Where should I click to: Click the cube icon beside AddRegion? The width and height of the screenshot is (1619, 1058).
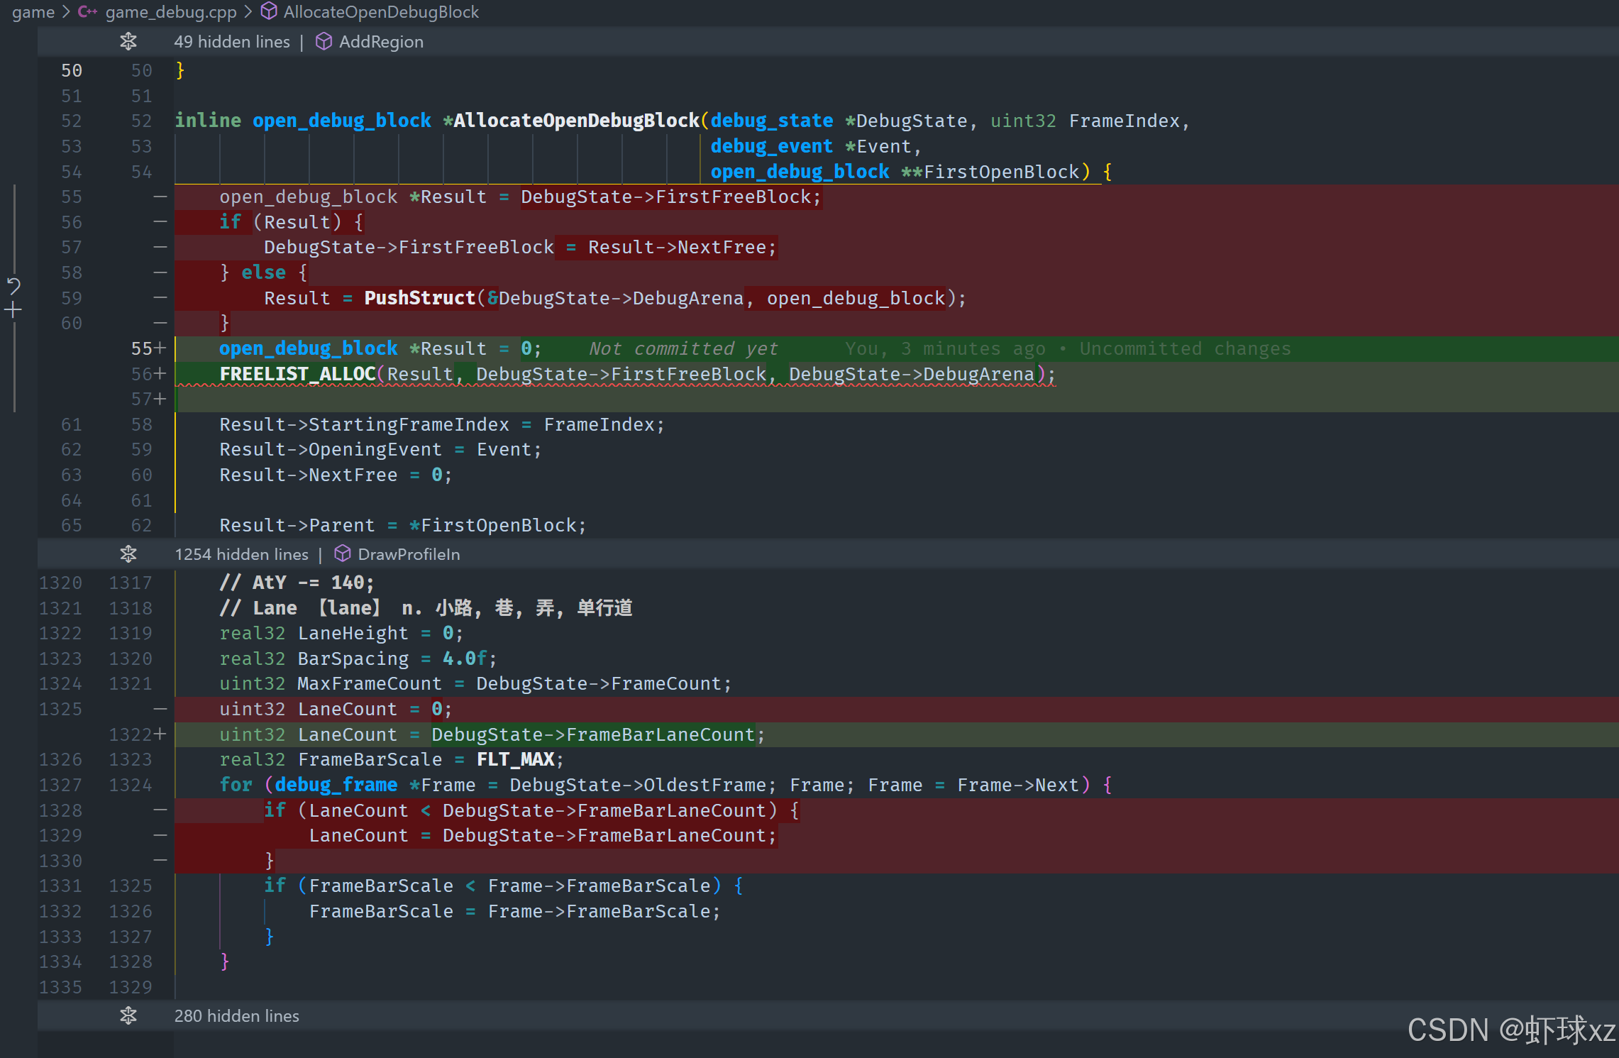coord(324,42)
